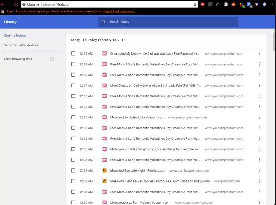Tick the checkbox for the 12:34 AM entry
Image resolution: width=276 pixels, height=205 pixels.
[x=73, y=160]
